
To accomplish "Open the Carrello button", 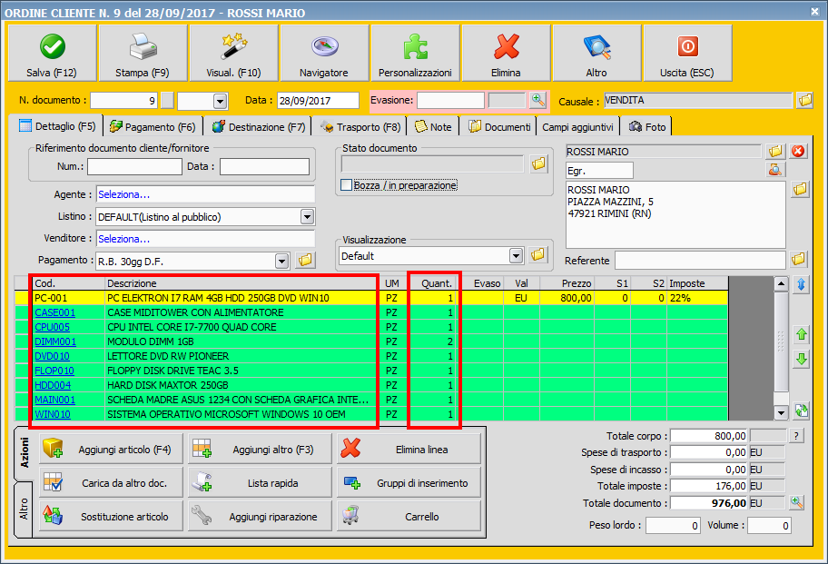I will tap(409, 516).
